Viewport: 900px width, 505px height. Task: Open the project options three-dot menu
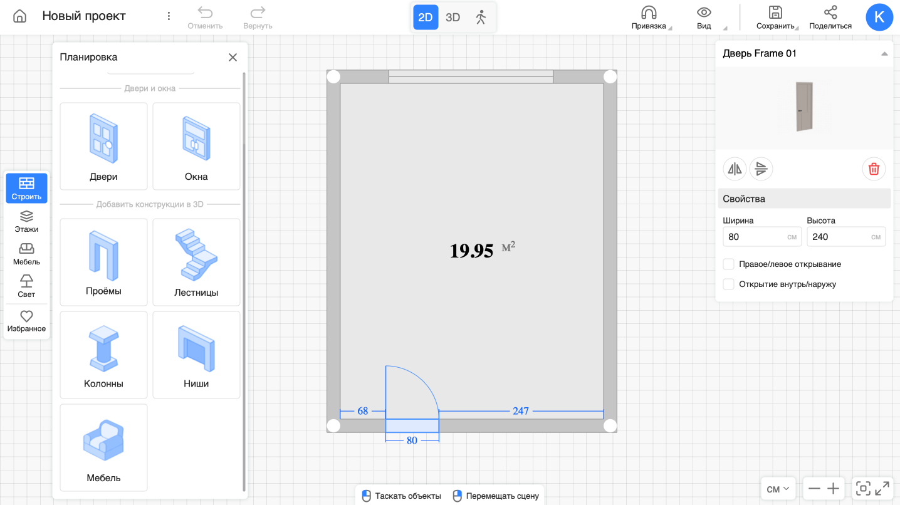point(169,16)
